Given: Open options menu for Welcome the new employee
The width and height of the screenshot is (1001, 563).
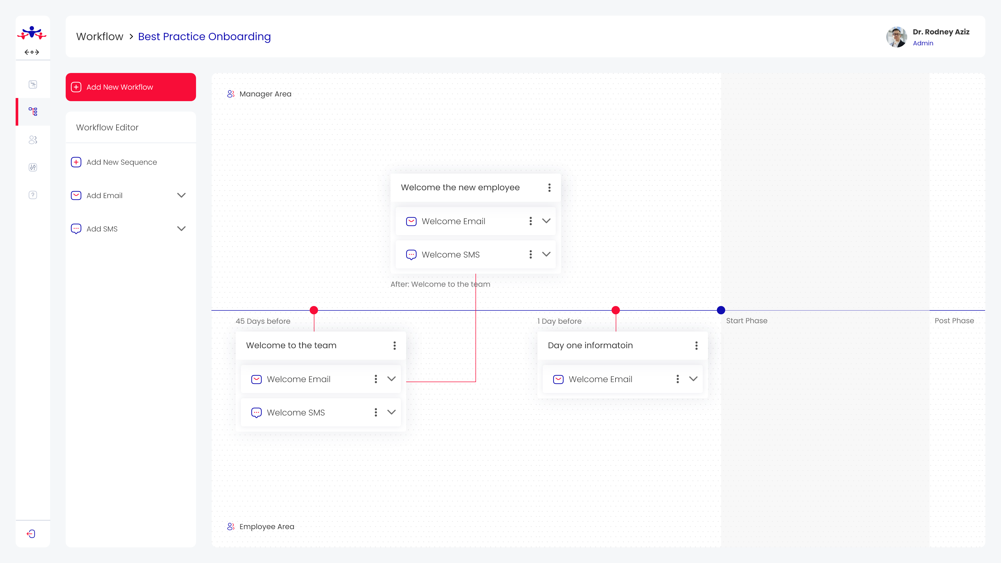Looking at the screenshot, I should tap(549, 188).
